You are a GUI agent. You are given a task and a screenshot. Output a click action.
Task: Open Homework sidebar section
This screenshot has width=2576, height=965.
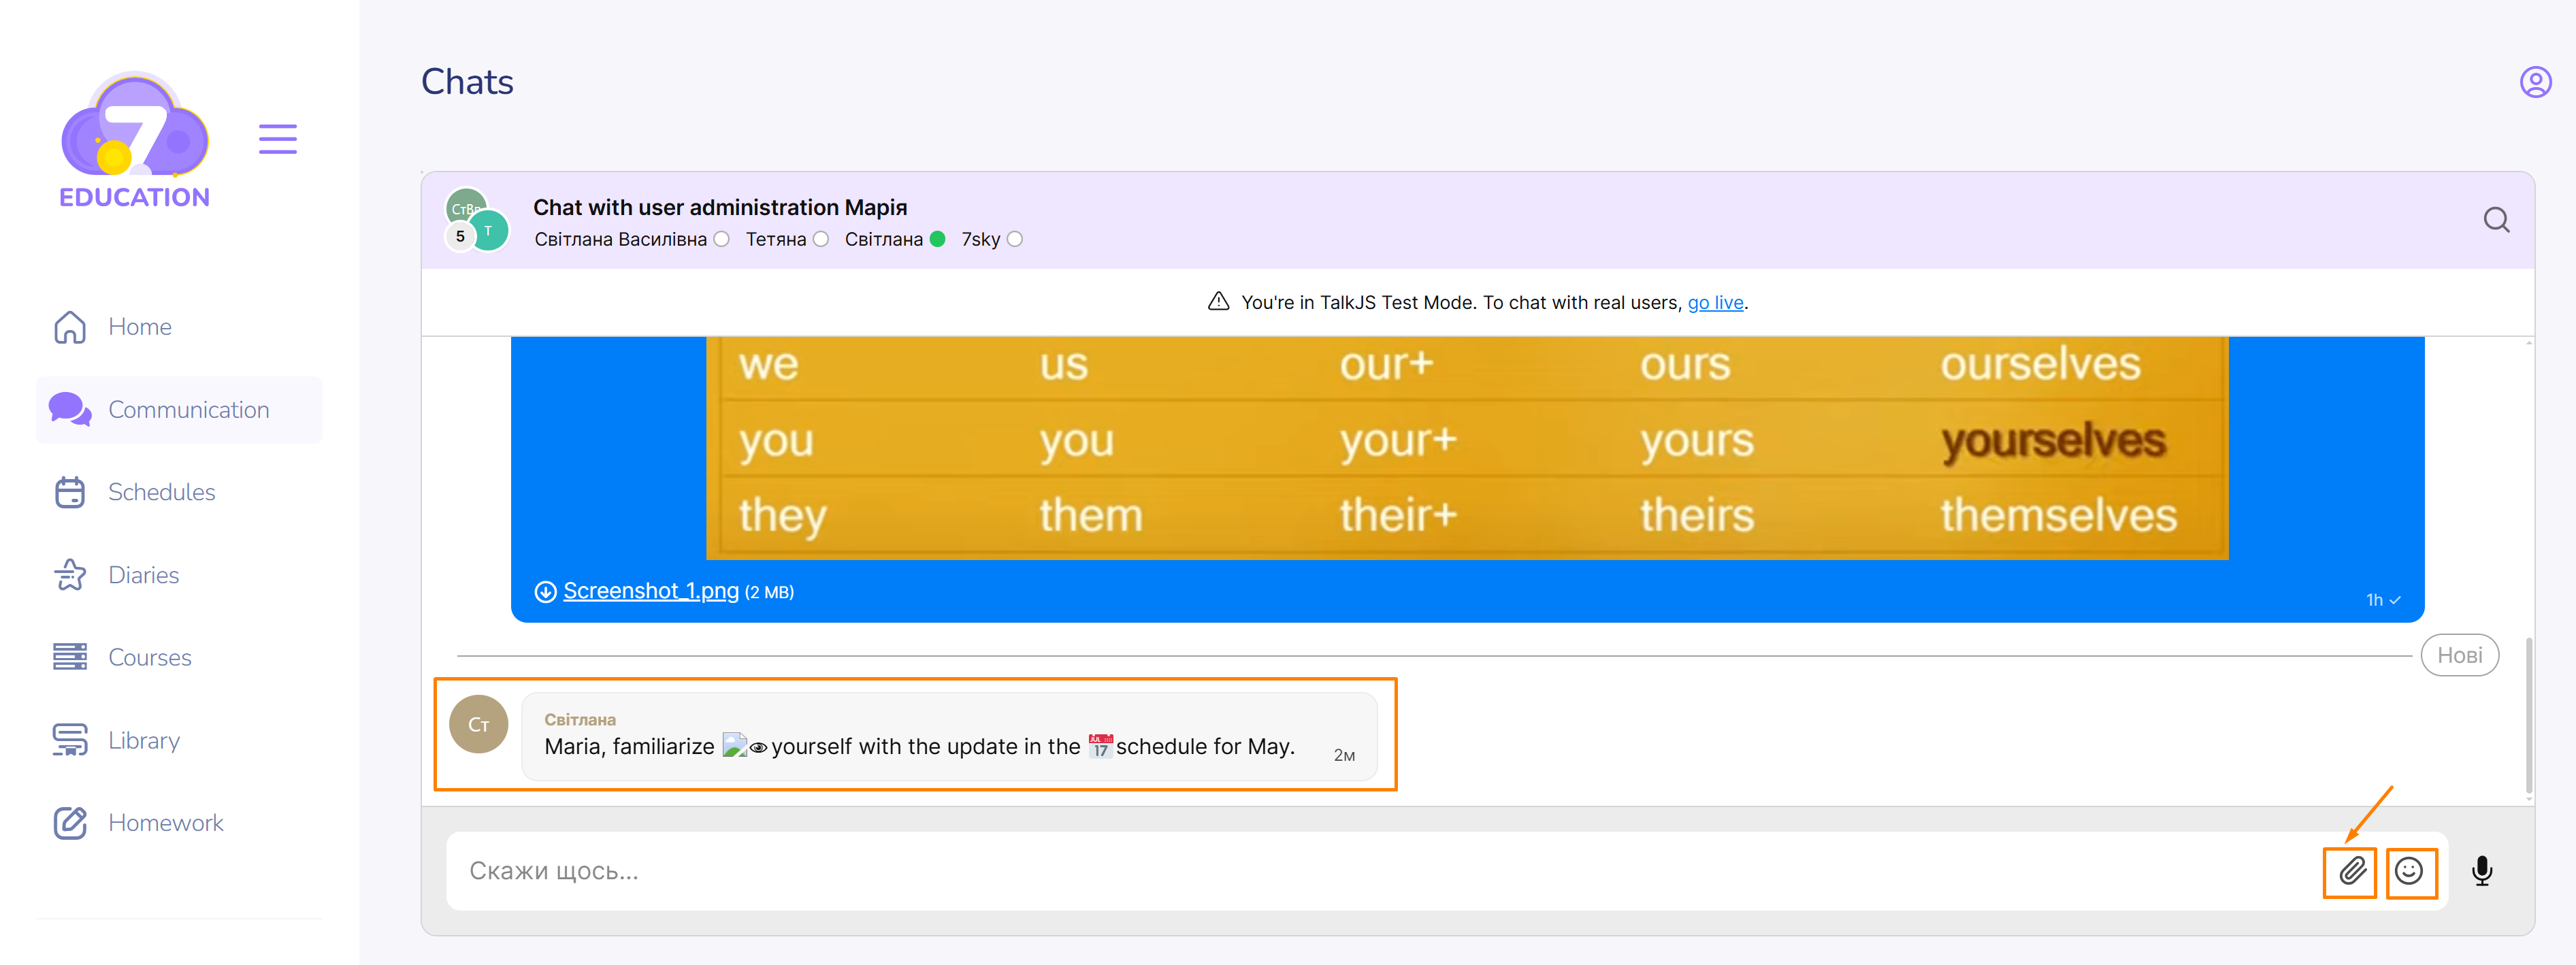pyautogui.click(x=165, y=823)
